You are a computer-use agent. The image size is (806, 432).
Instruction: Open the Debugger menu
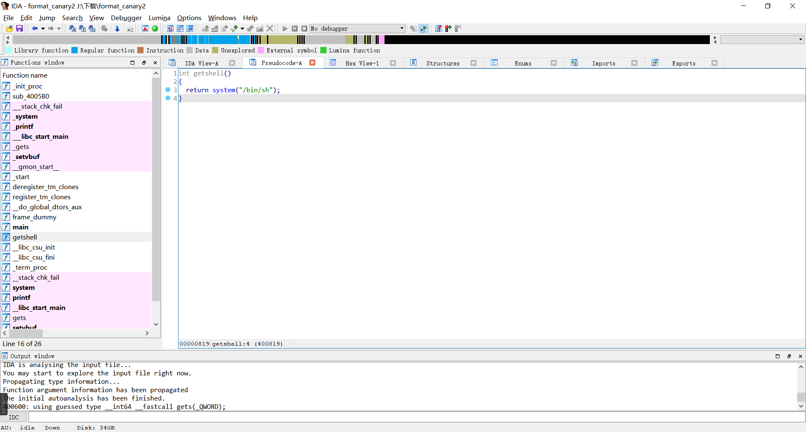pyautogui.click(x=126, y=18)
